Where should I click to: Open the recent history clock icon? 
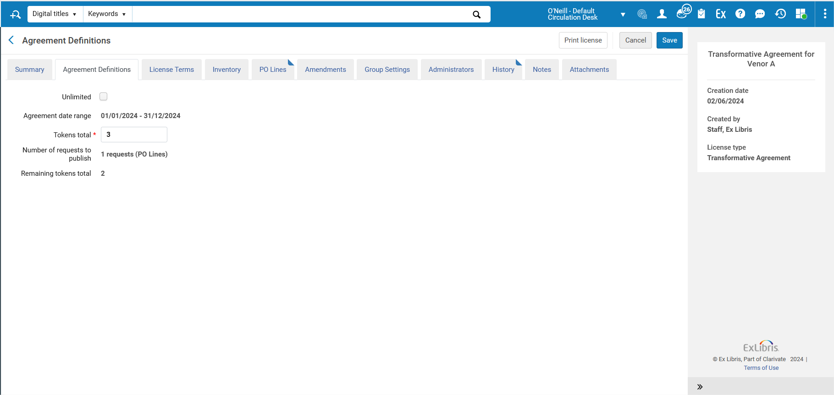tap(780, 14)
